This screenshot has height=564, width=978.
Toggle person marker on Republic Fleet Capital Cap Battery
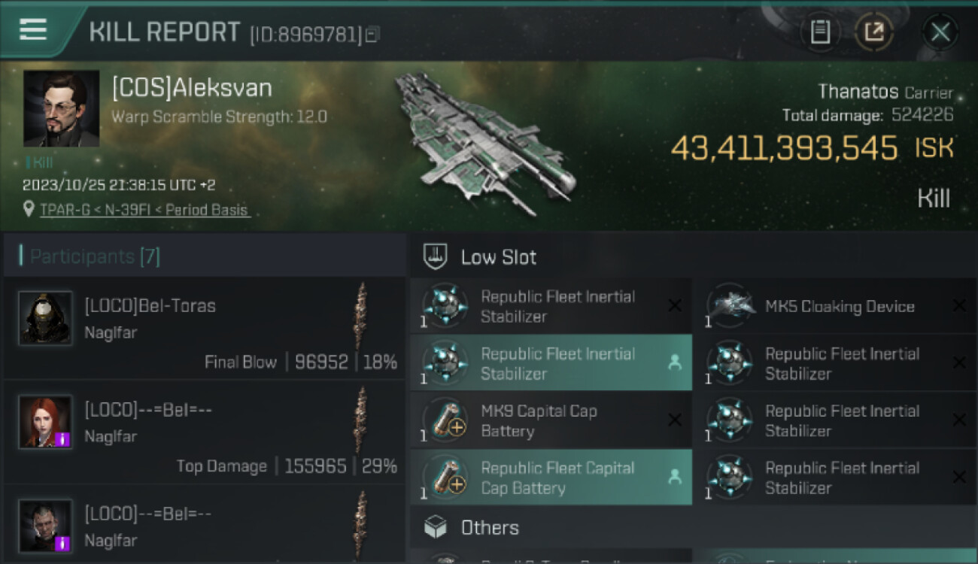(675, 477)
